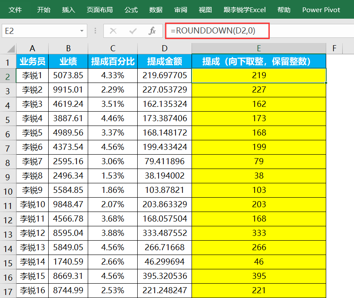Open the 页面布局 ribbon tab
This screenshot has width=354, height=298.
[99, 10]
